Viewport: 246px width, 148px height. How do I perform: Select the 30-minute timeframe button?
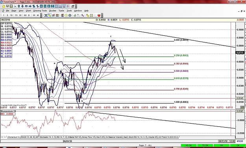pos(20,15)
